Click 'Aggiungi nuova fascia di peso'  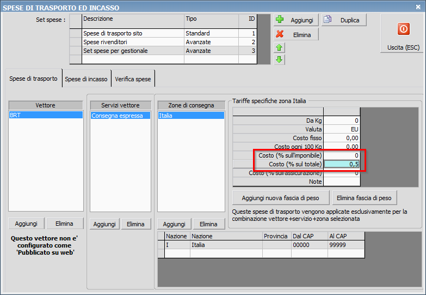pyautogui.click(x=280, y=198)
